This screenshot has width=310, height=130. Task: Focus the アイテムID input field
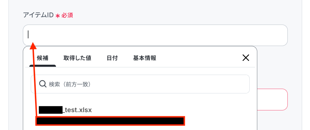(155, 35)
